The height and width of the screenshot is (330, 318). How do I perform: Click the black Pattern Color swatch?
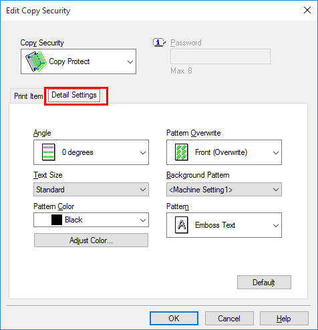[57, 220]
